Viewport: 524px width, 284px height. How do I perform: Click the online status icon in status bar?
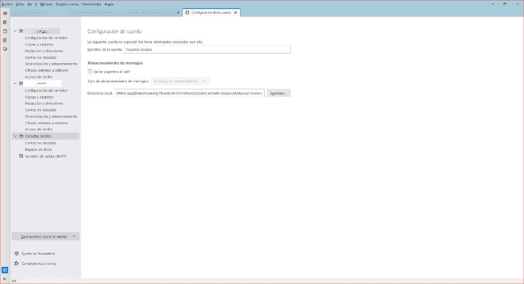coord(13,281)
